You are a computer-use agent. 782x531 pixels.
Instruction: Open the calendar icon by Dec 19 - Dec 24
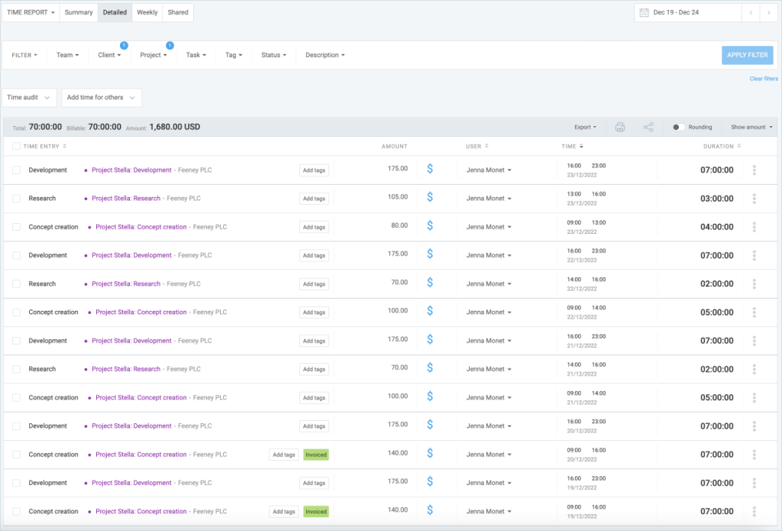tap(644, 12)
